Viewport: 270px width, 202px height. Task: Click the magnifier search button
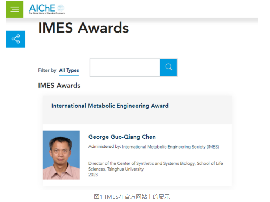(169, 67)
